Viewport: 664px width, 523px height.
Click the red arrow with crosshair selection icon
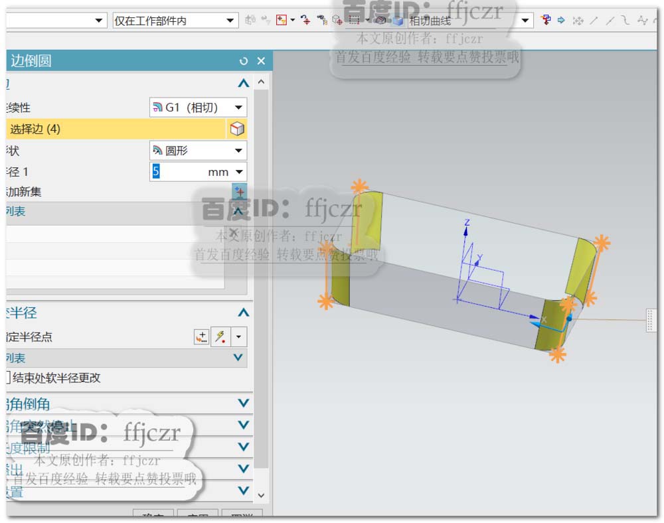click(305, 20)
